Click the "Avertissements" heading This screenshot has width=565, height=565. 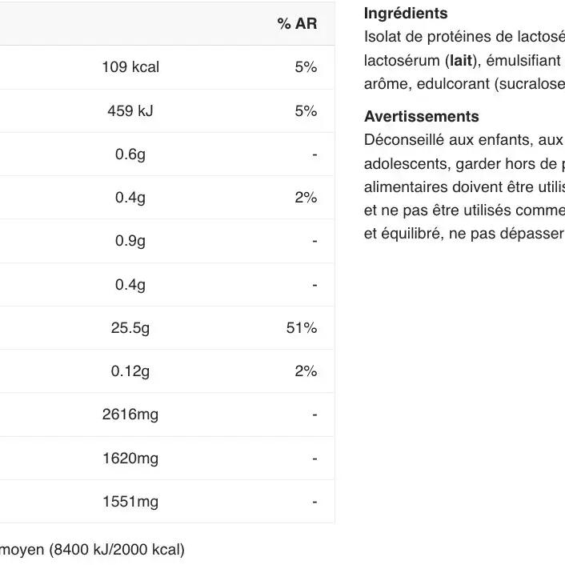tap(421, 117)
